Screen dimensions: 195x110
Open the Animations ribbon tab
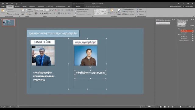click(x=41, y=6)
